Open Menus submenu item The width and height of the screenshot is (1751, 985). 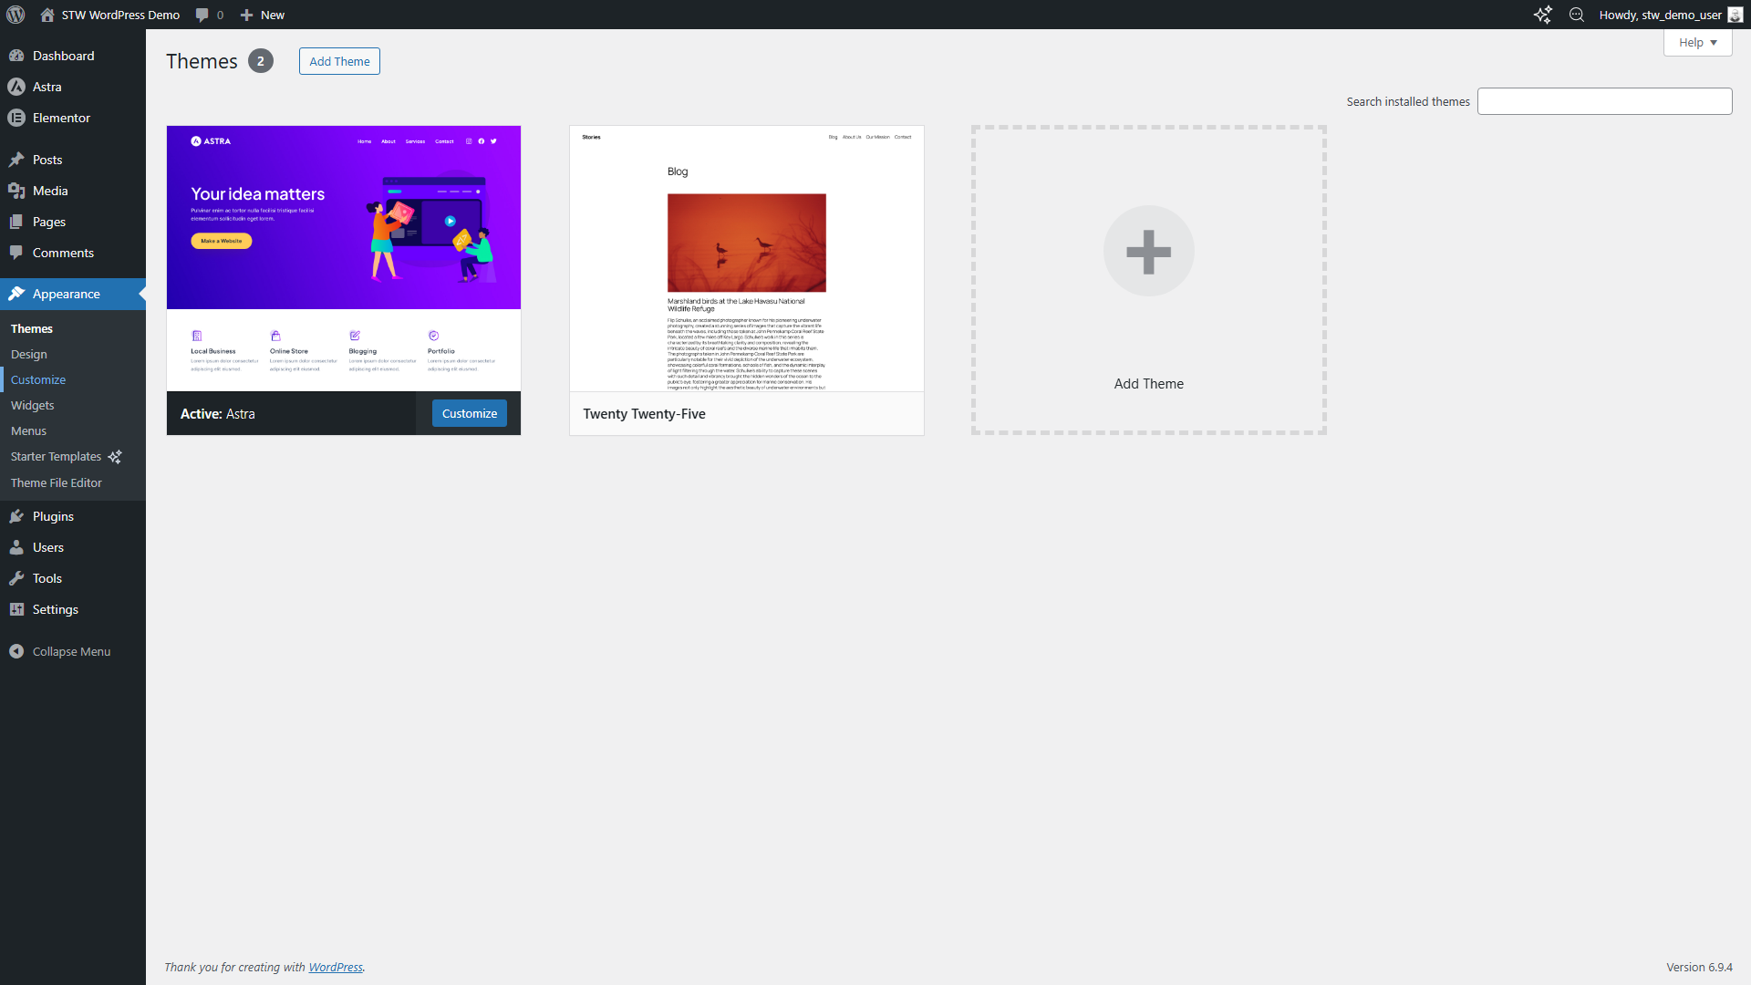click(29, 430)
